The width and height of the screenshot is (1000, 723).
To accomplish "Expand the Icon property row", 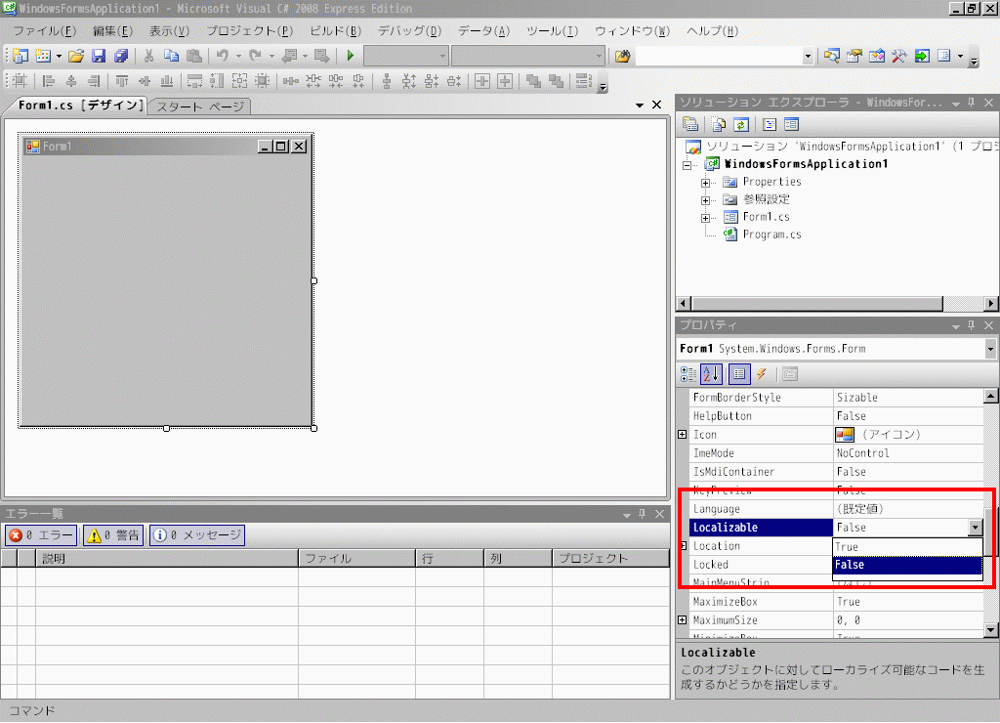I will 683,435.
